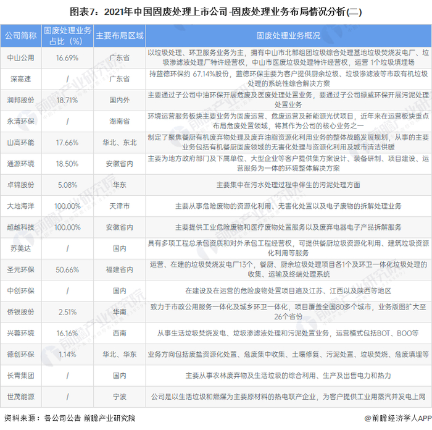The height and width of the screenshot is (430, 432).
Task: Select 润邦股份 in the company column
Action: tap(20, 100)
